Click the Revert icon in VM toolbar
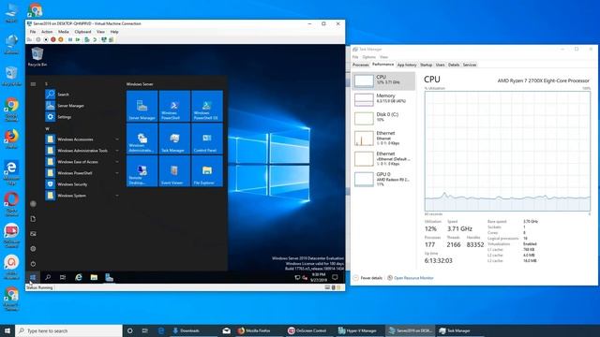The width and height of the screenshot is (600, 337). coord(95,39)
